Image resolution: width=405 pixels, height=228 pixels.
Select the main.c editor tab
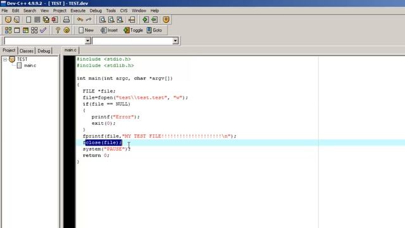(70, 50)
